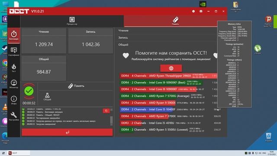Click the white heart icon left of the OCCT banner

coord(126,55)
